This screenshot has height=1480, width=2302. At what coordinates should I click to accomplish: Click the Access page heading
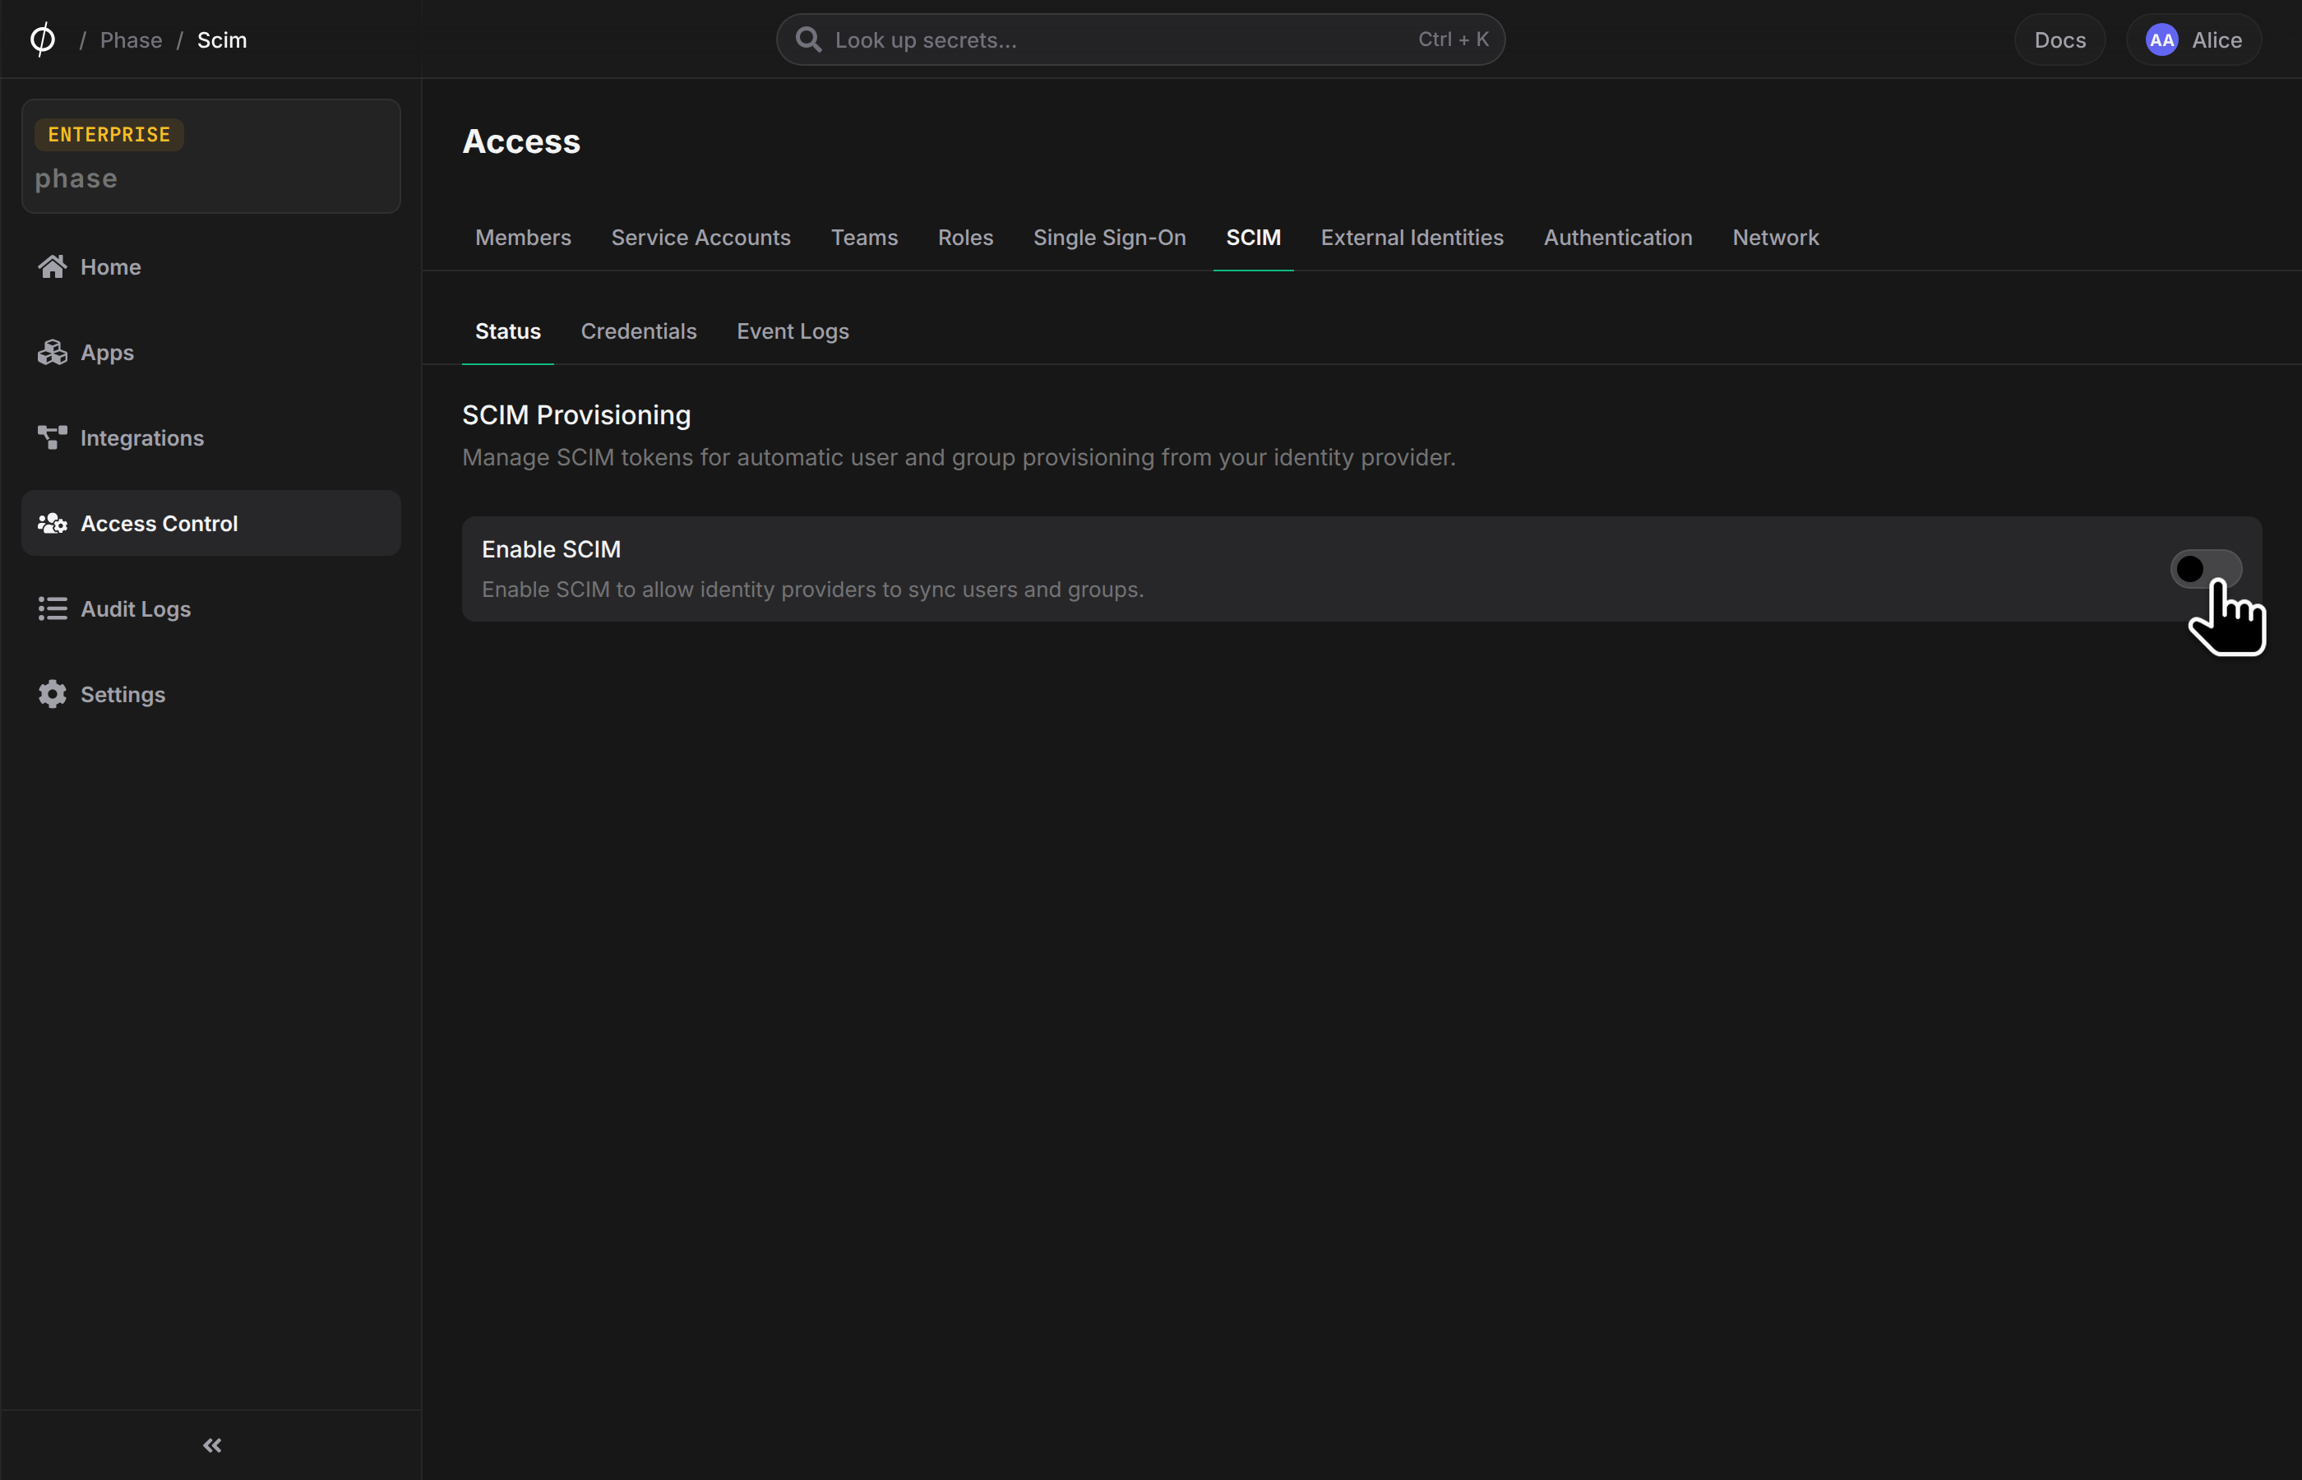pos(520,141)
